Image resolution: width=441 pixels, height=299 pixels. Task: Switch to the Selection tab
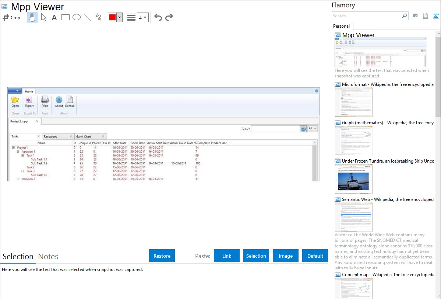[x=18, y=257]
